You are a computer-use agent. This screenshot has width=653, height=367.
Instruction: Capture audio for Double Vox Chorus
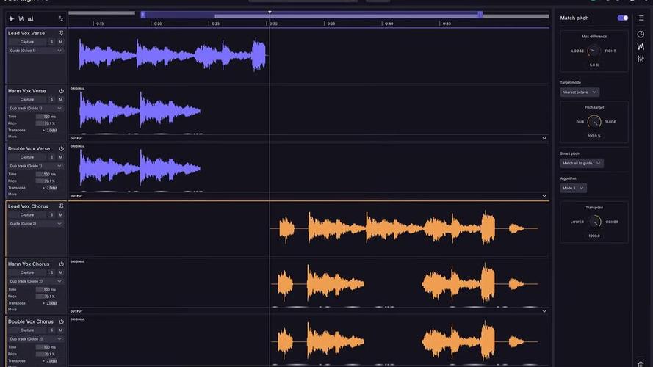point(27,330)
